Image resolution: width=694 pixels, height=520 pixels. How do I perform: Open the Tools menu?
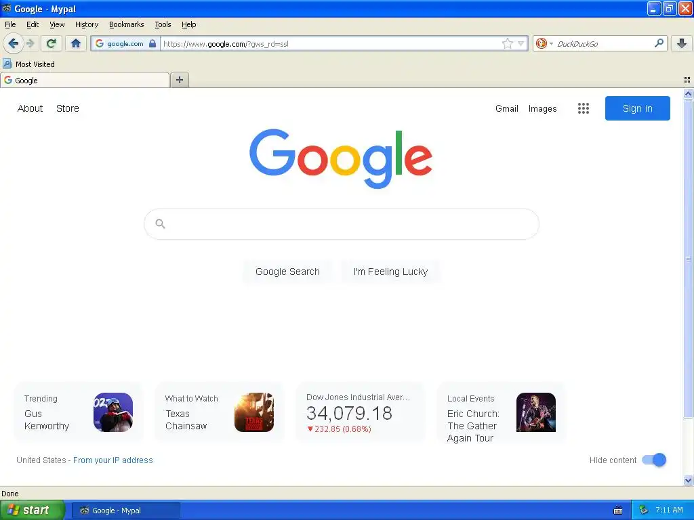(163, 24)
